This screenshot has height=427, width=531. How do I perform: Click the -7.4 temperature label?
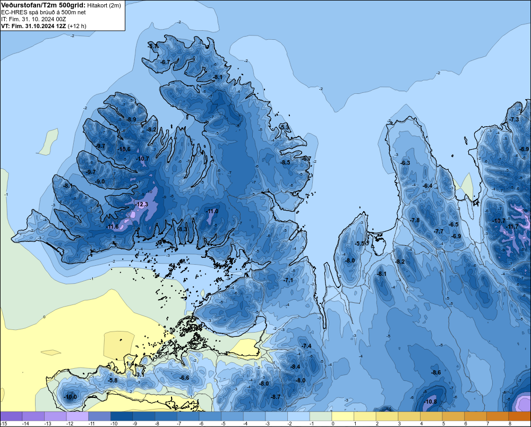[x=306, y=346]
